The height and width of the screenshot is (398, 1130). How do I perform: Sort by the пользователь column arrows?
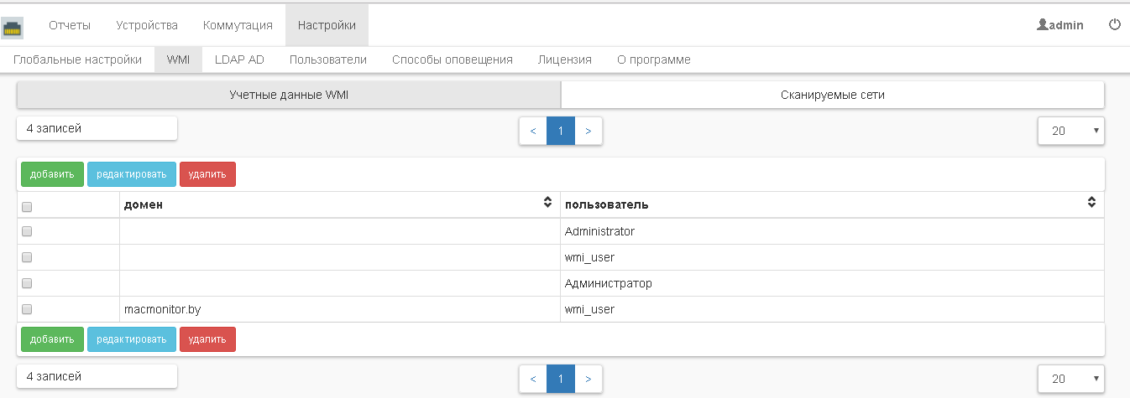[1091, 202]
